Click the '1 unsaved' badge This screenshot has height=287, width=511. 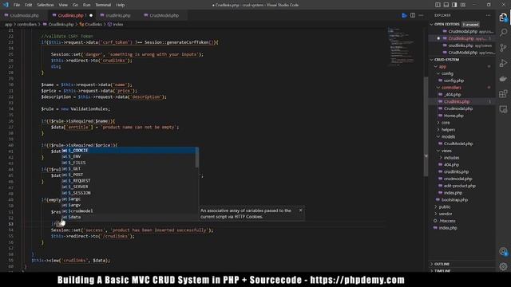click(470, 25)
